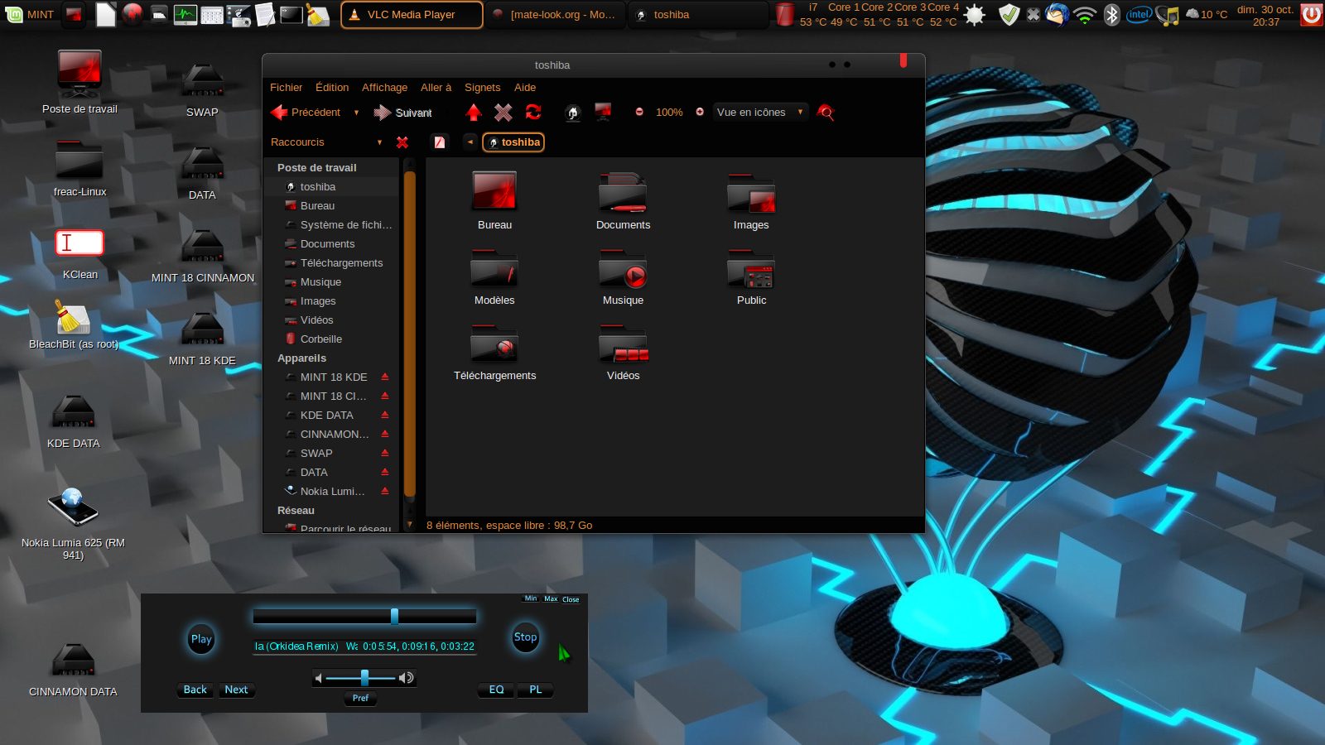
Task: Open the Raccourcis sidebar dropdown
Action: [x=326, y=142]
